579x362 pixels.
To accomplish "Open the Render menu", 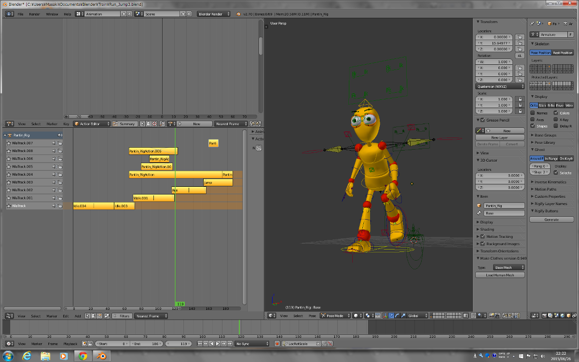I will (35, 14).
